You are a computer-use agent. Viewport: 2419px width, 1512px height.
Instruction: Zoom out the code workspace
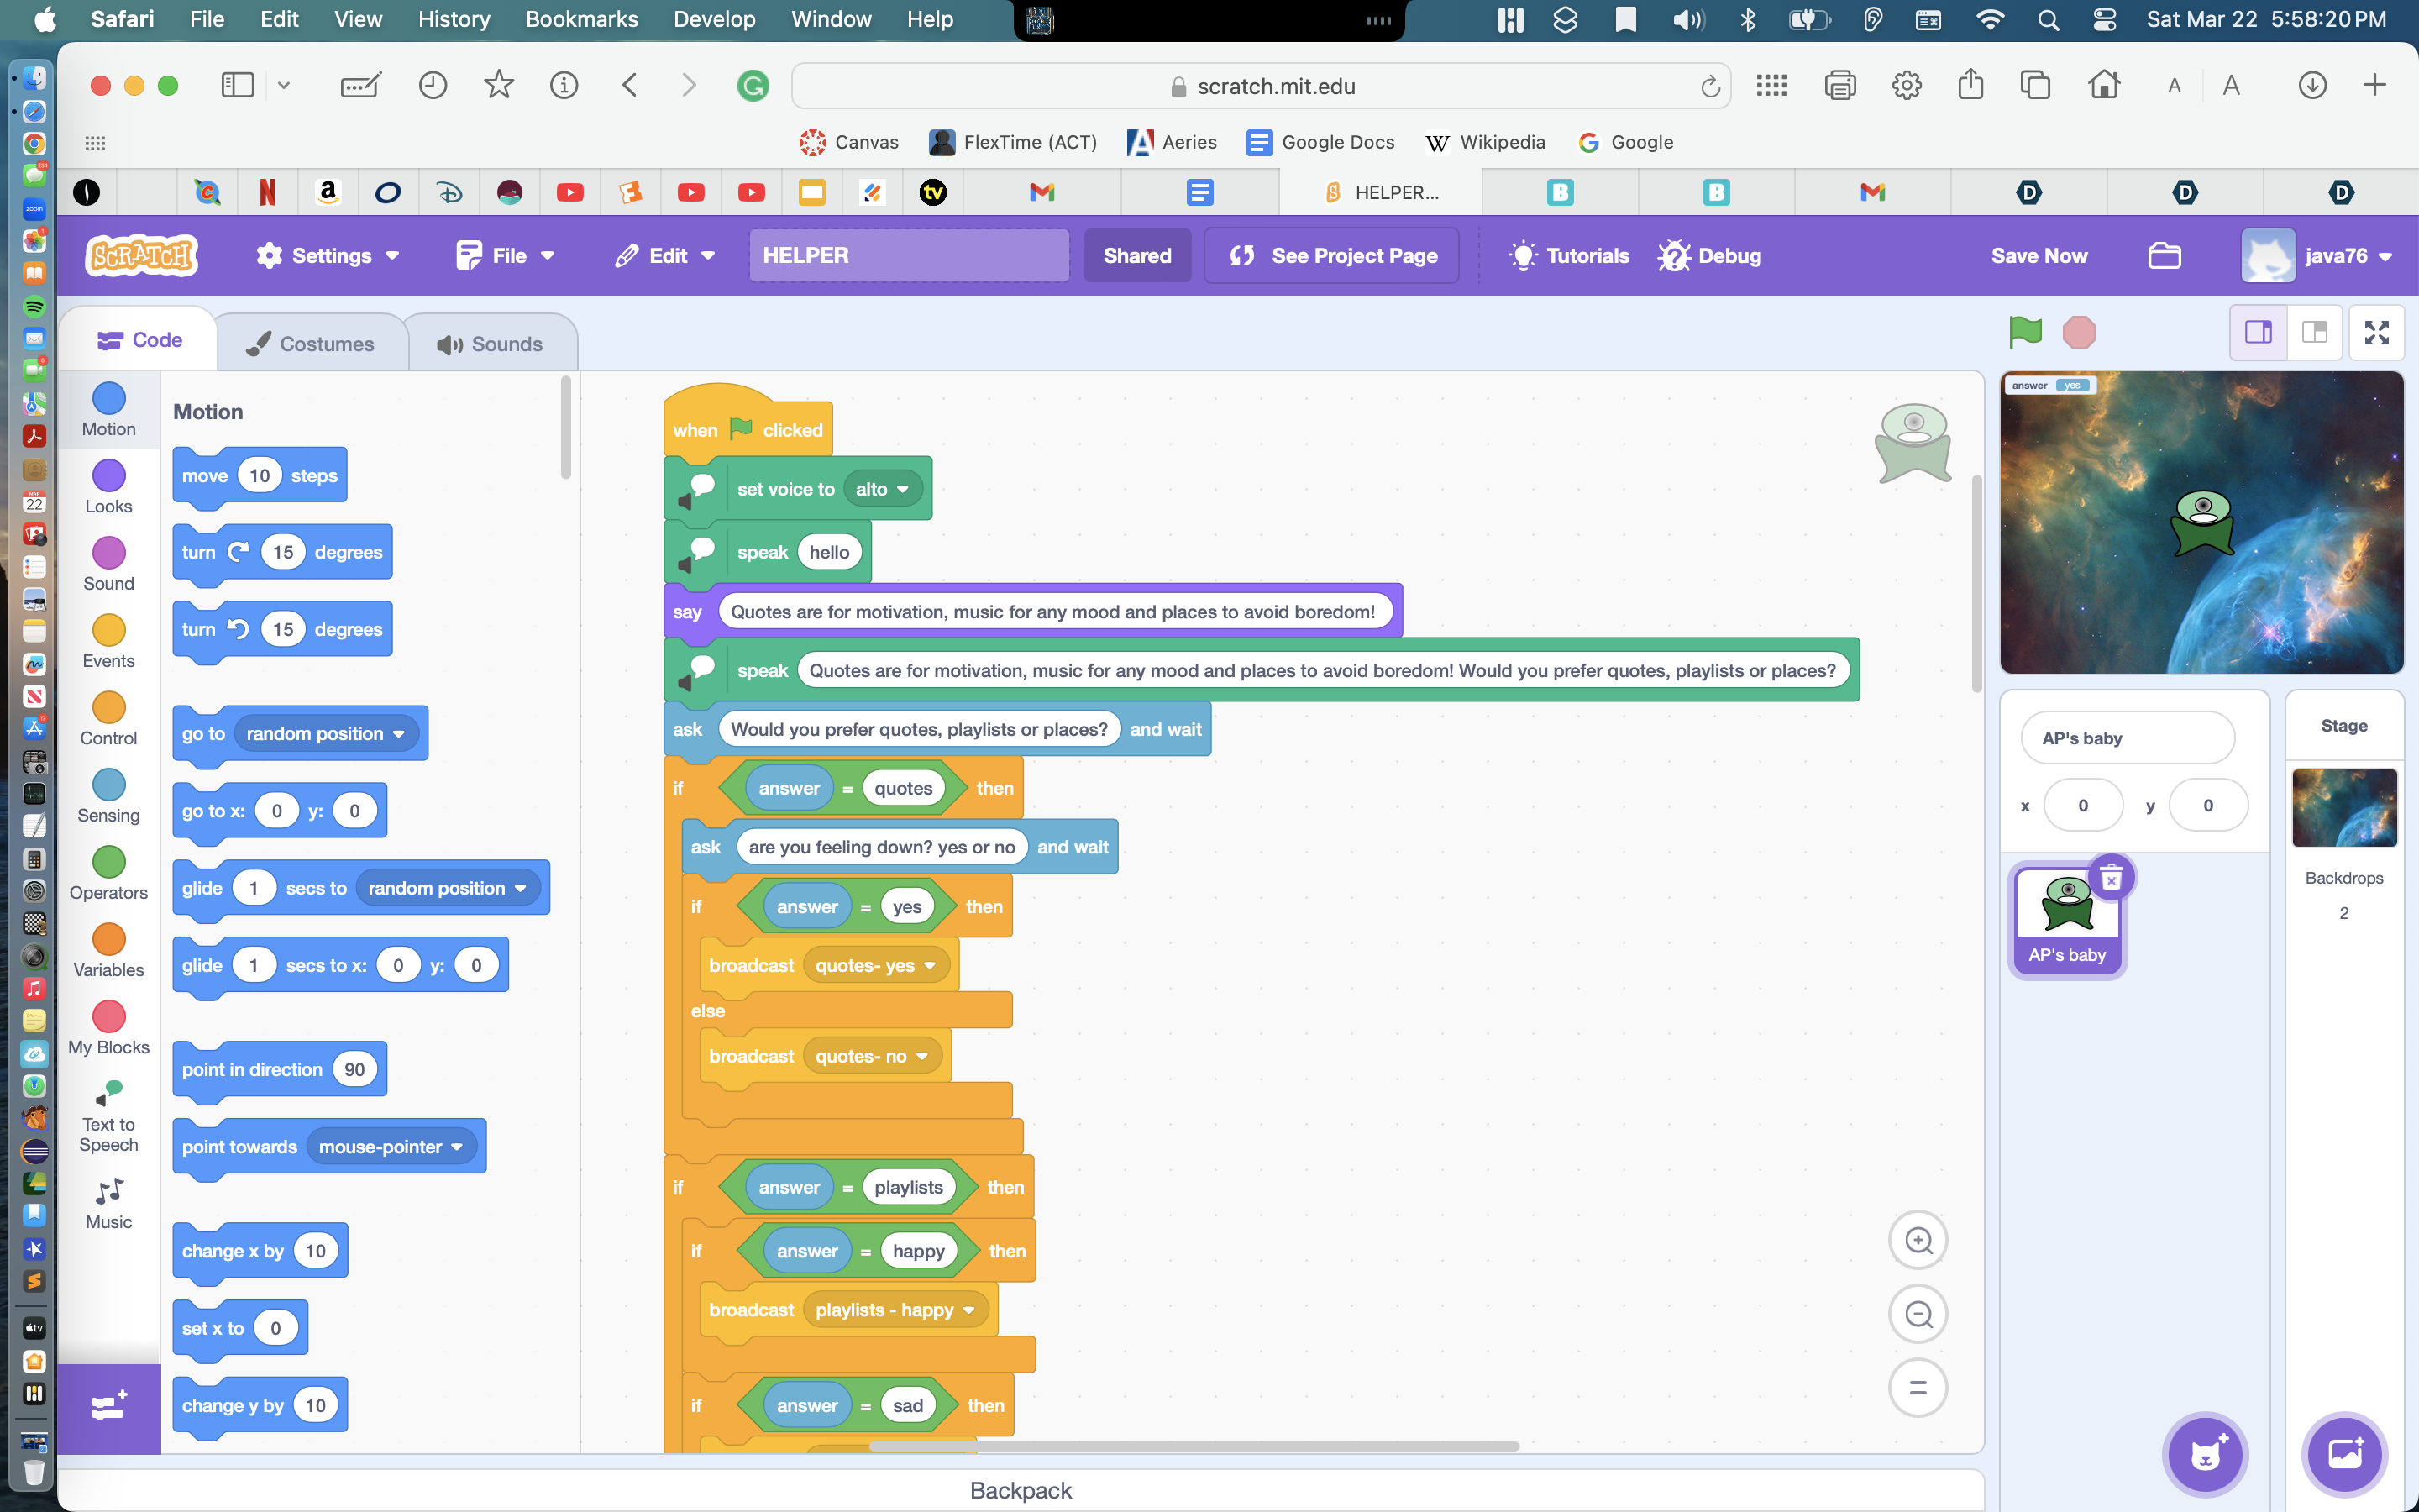coord(1918,1314)
